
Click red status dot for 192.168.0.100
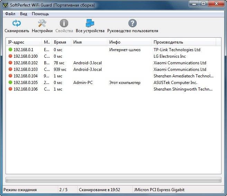10,56
